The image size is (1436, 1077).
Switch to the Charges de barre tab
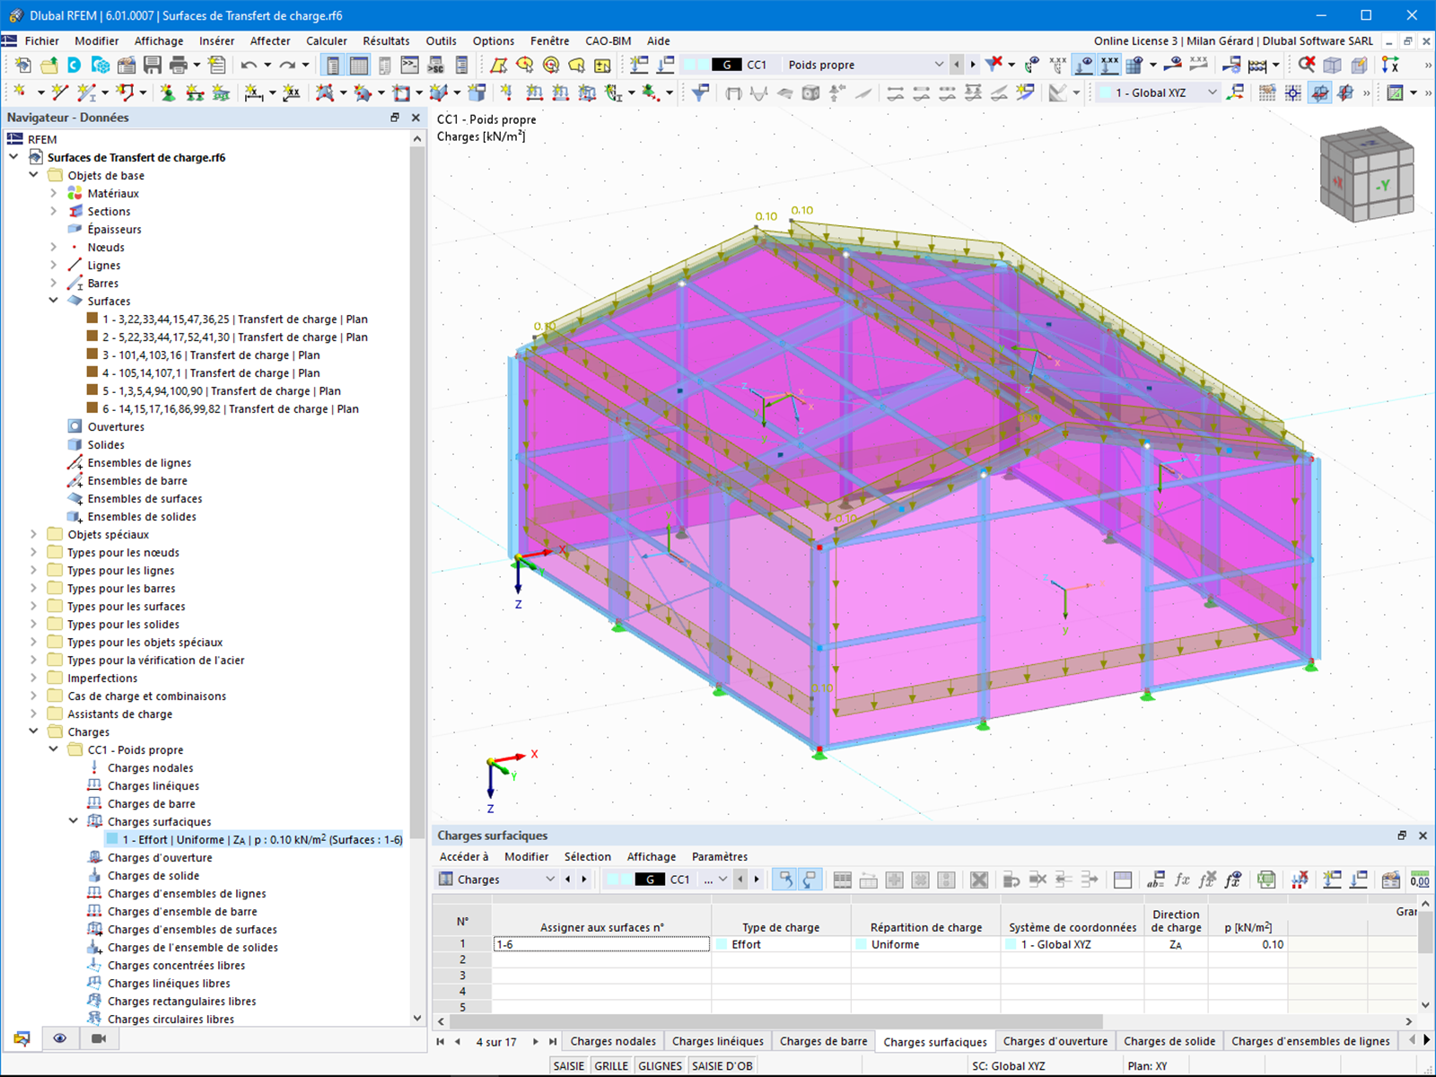(x=823, y=1041)
